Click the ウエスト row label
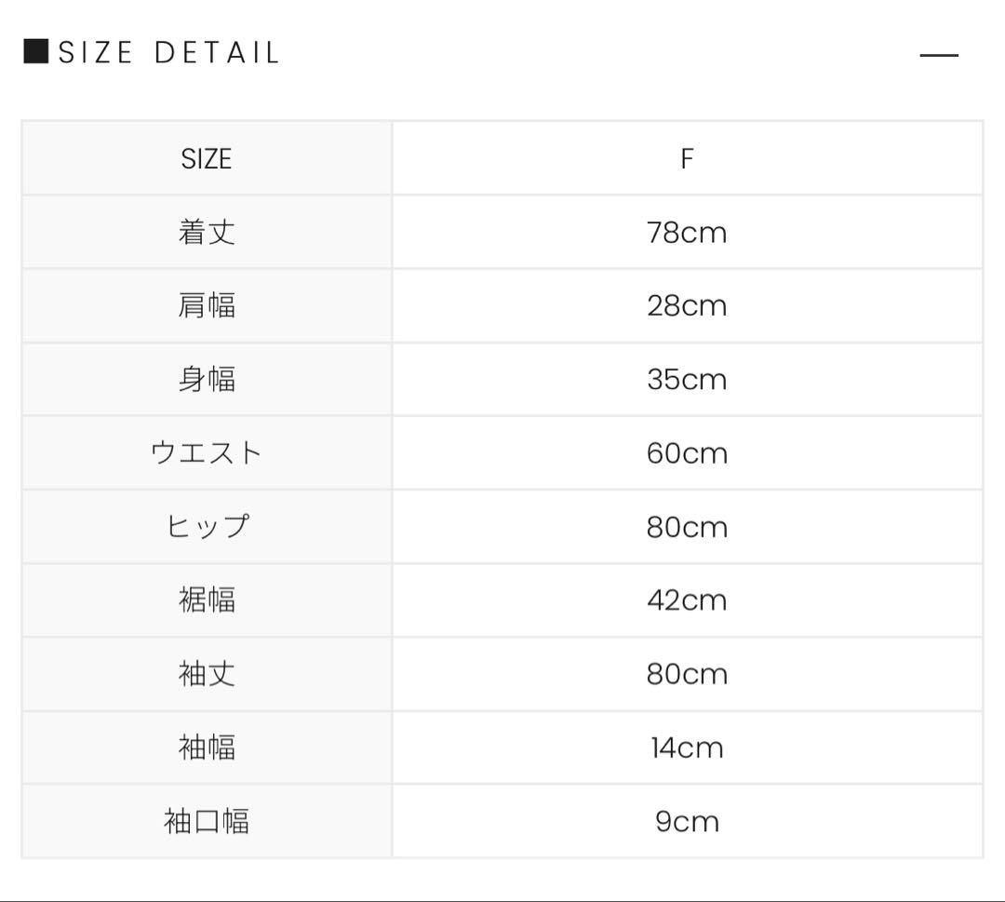Screen dimensions: 1005x902 pos(207,453)
